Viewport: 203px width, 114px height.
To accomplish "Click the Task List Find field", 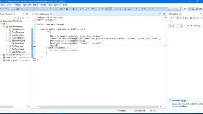I will point(175,26).
